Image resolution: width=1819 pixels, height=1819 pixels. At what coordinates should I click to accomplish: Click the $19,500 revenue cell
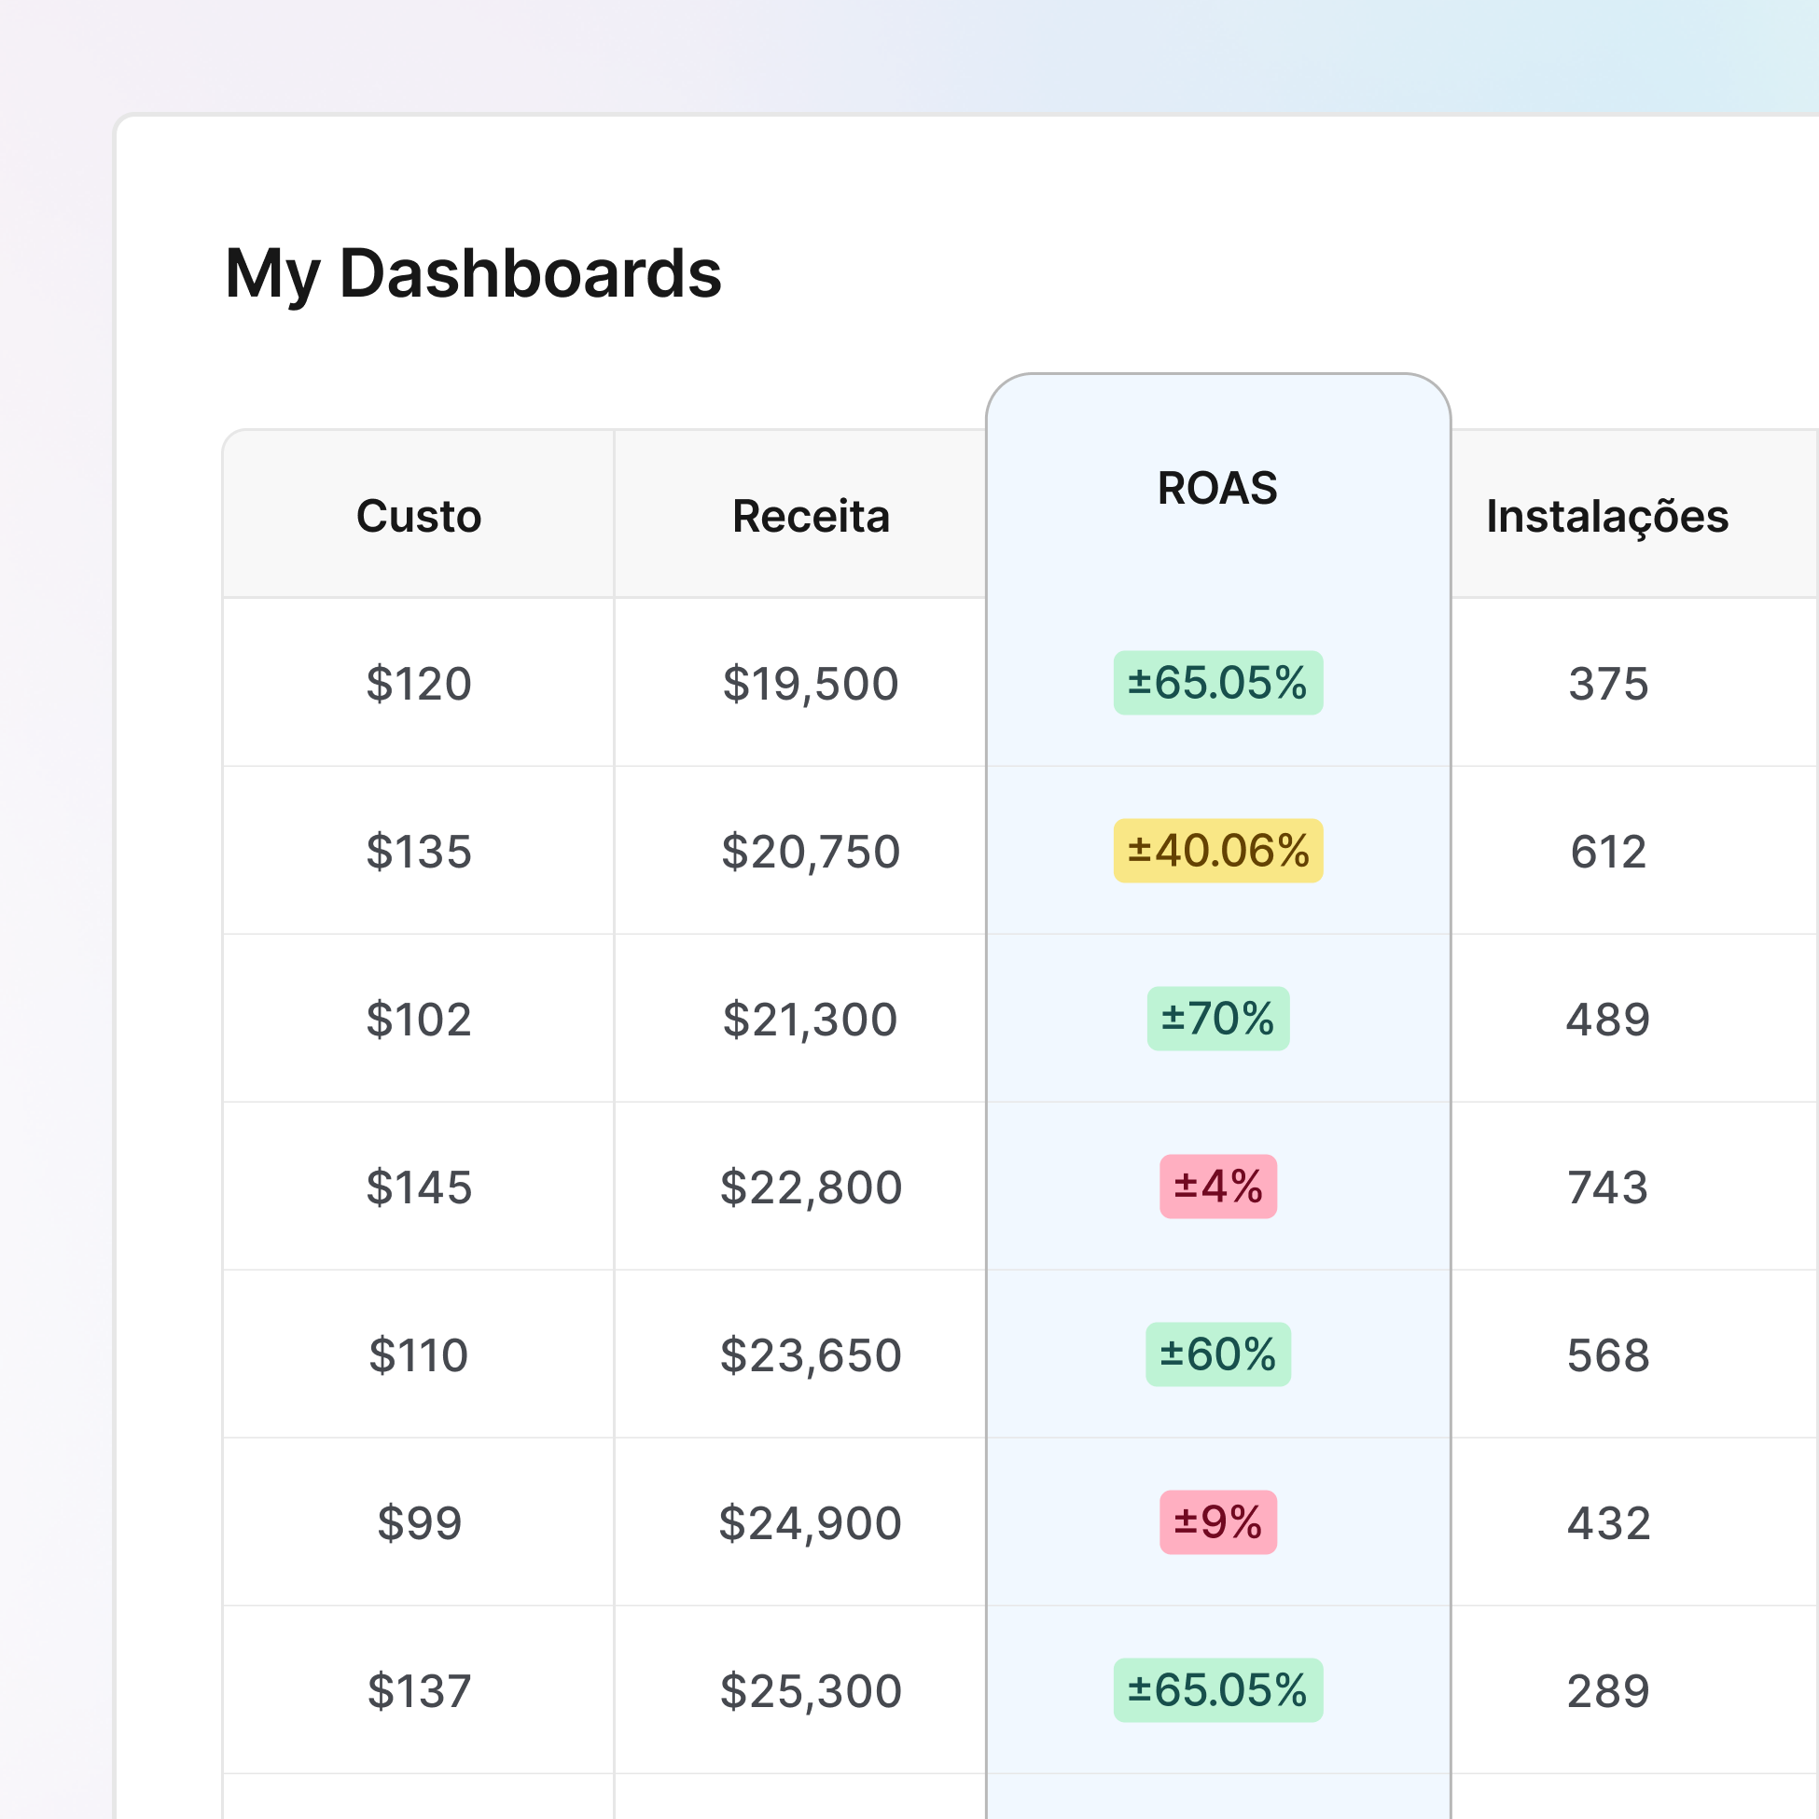point(811,684)
